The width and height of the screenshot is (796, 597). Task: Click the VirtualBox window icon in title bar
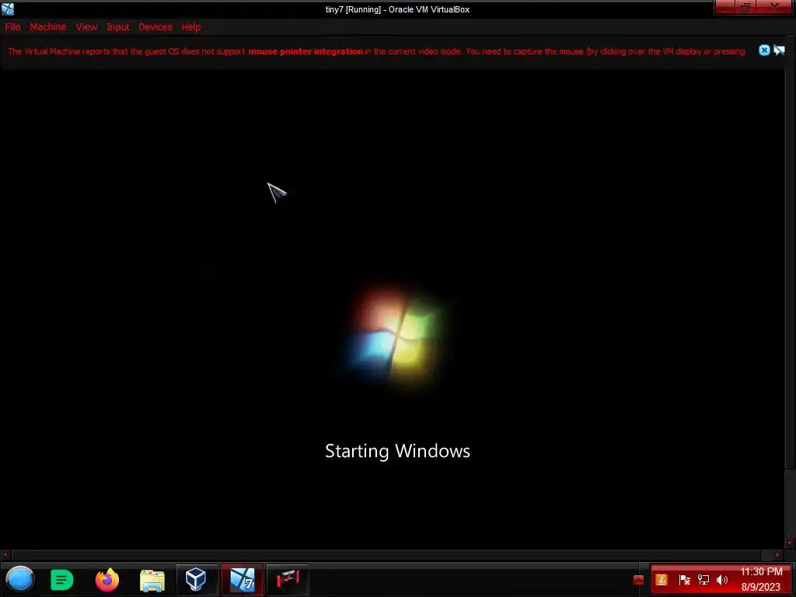pyautogui.click(x=8, y=9)
